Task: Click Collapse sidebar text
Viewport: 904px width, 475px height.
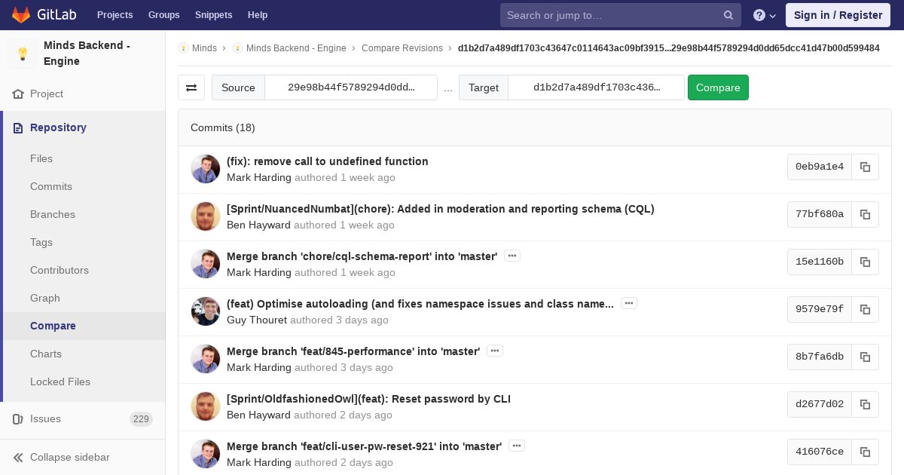Action: tap(70, 458)
